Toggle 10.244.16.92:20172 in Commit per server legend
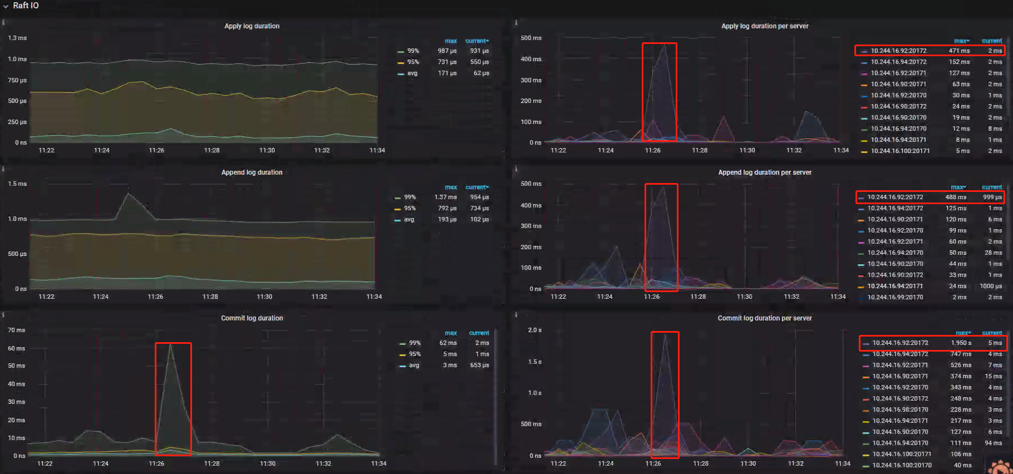 click(x=900, y=343)
